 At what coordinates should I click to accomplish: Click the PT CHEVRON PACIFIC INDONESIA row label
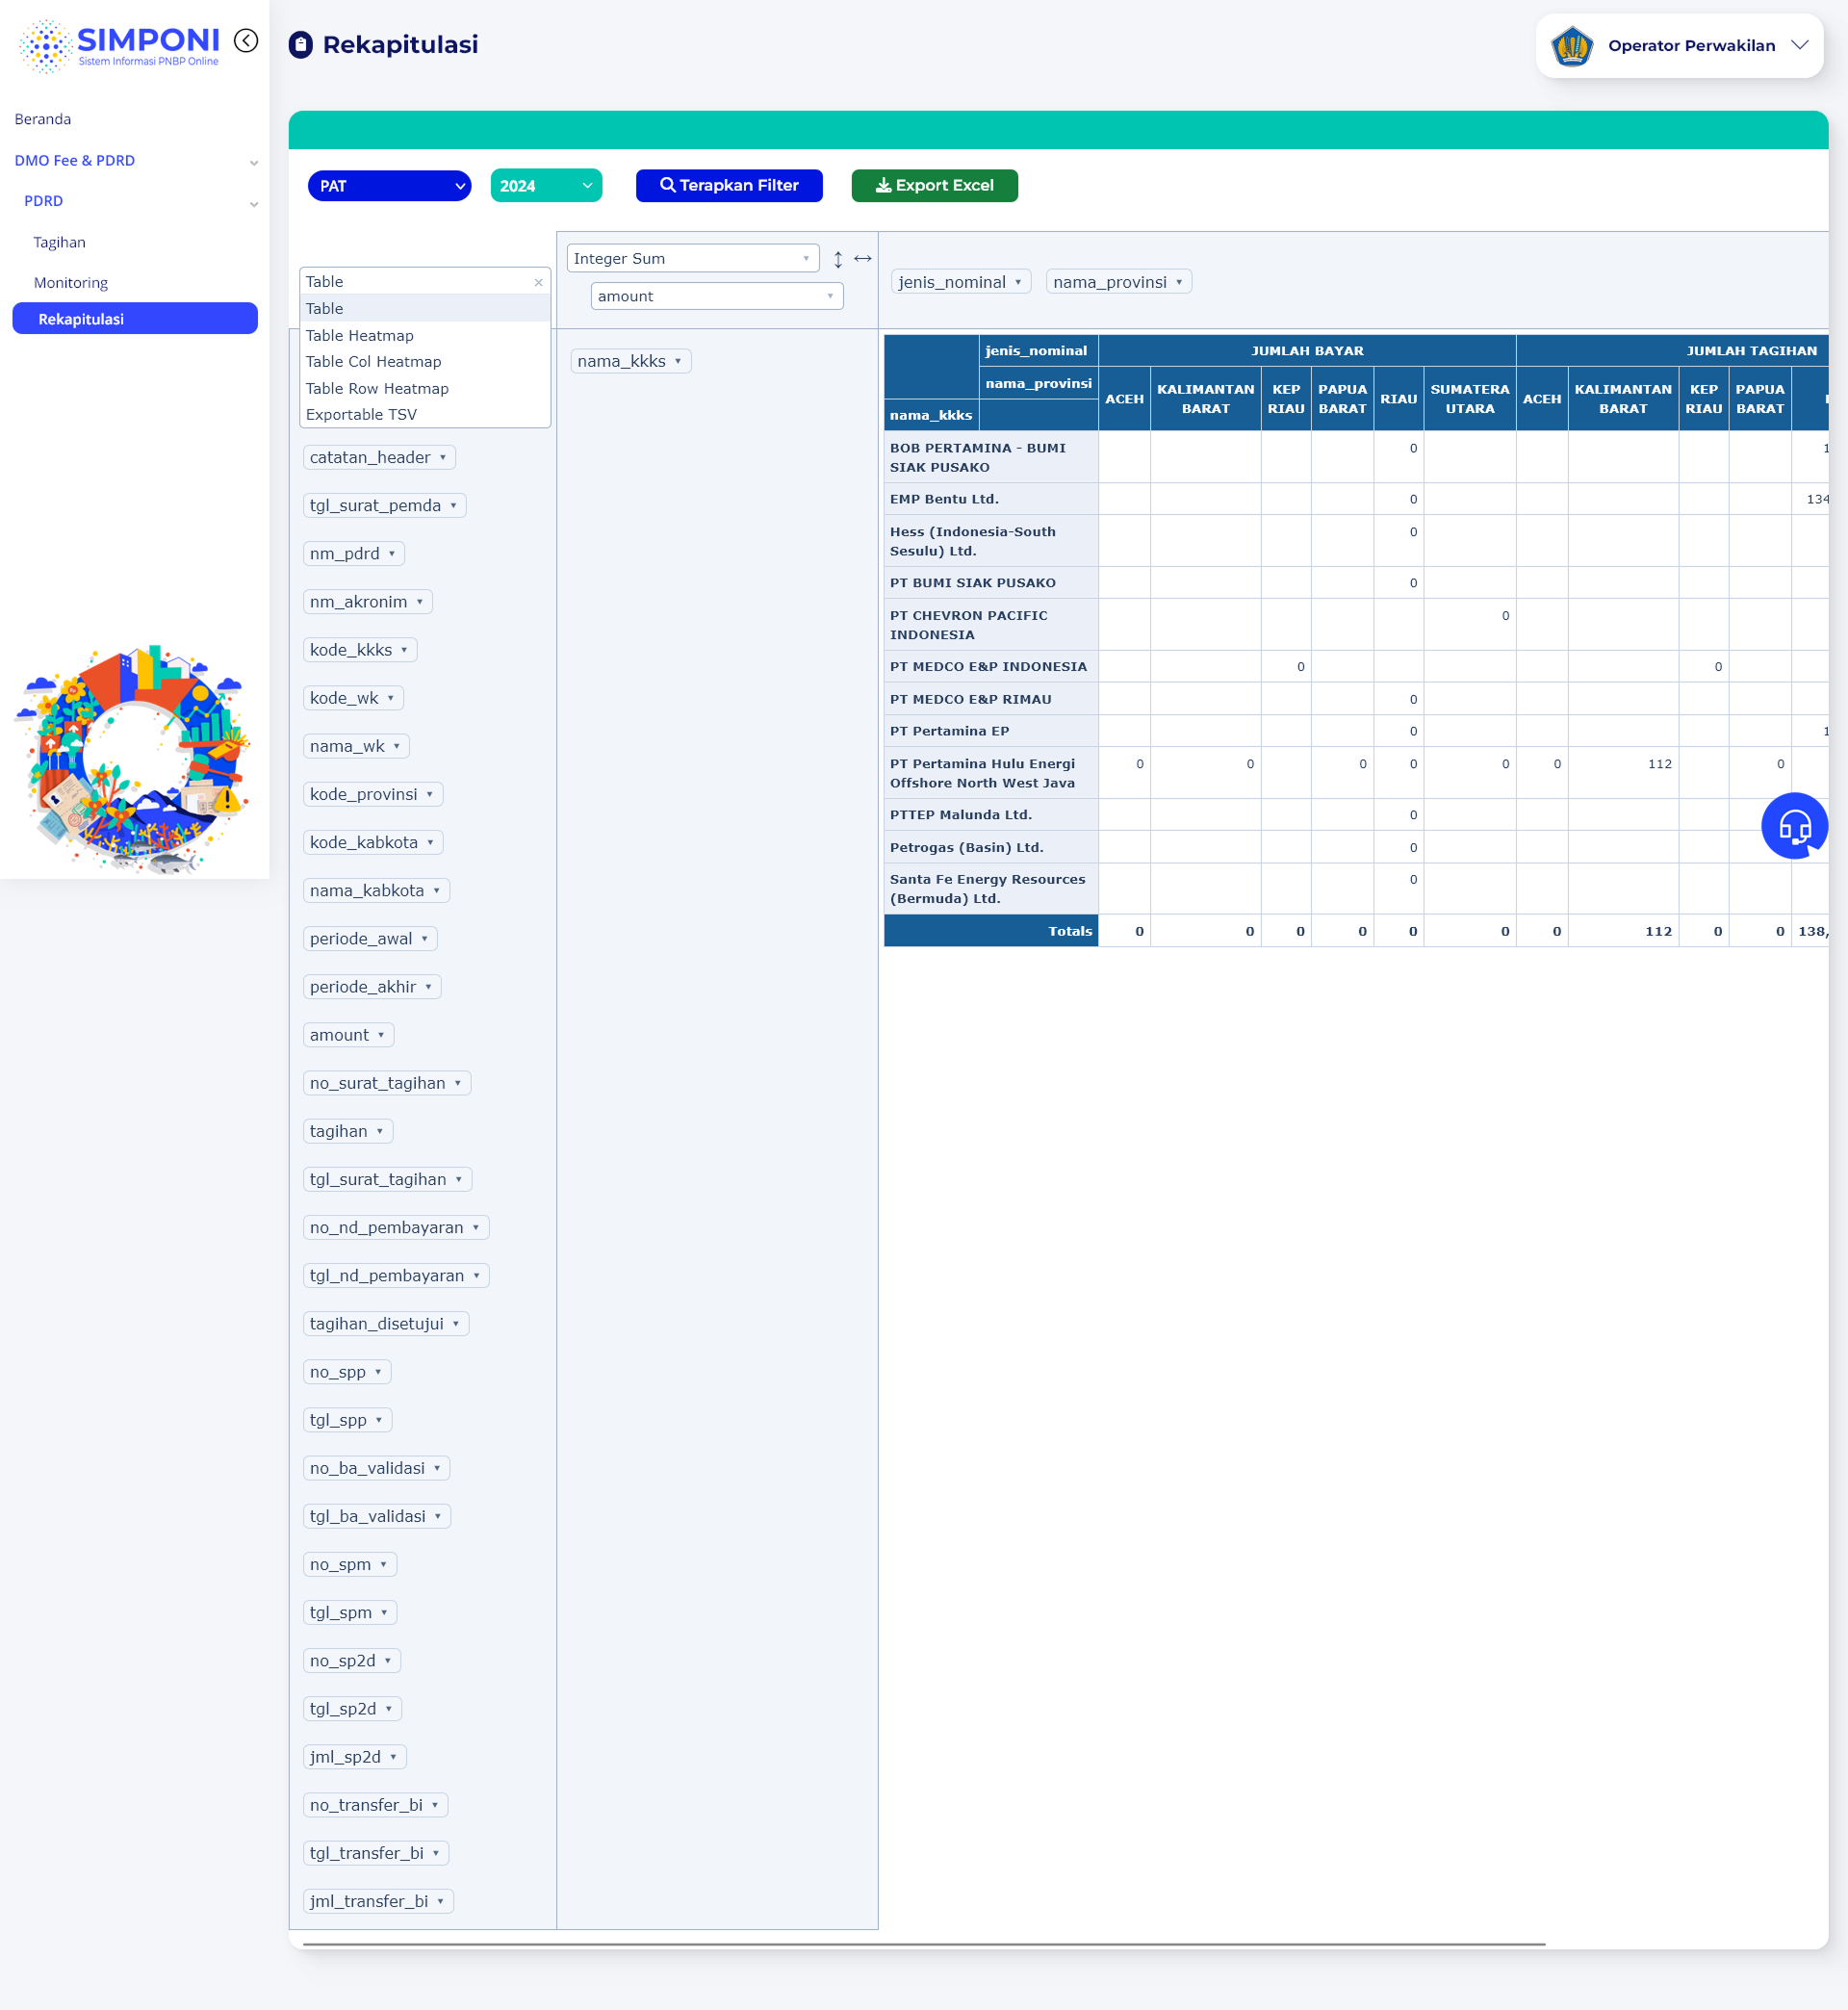(x=991, y=625)
